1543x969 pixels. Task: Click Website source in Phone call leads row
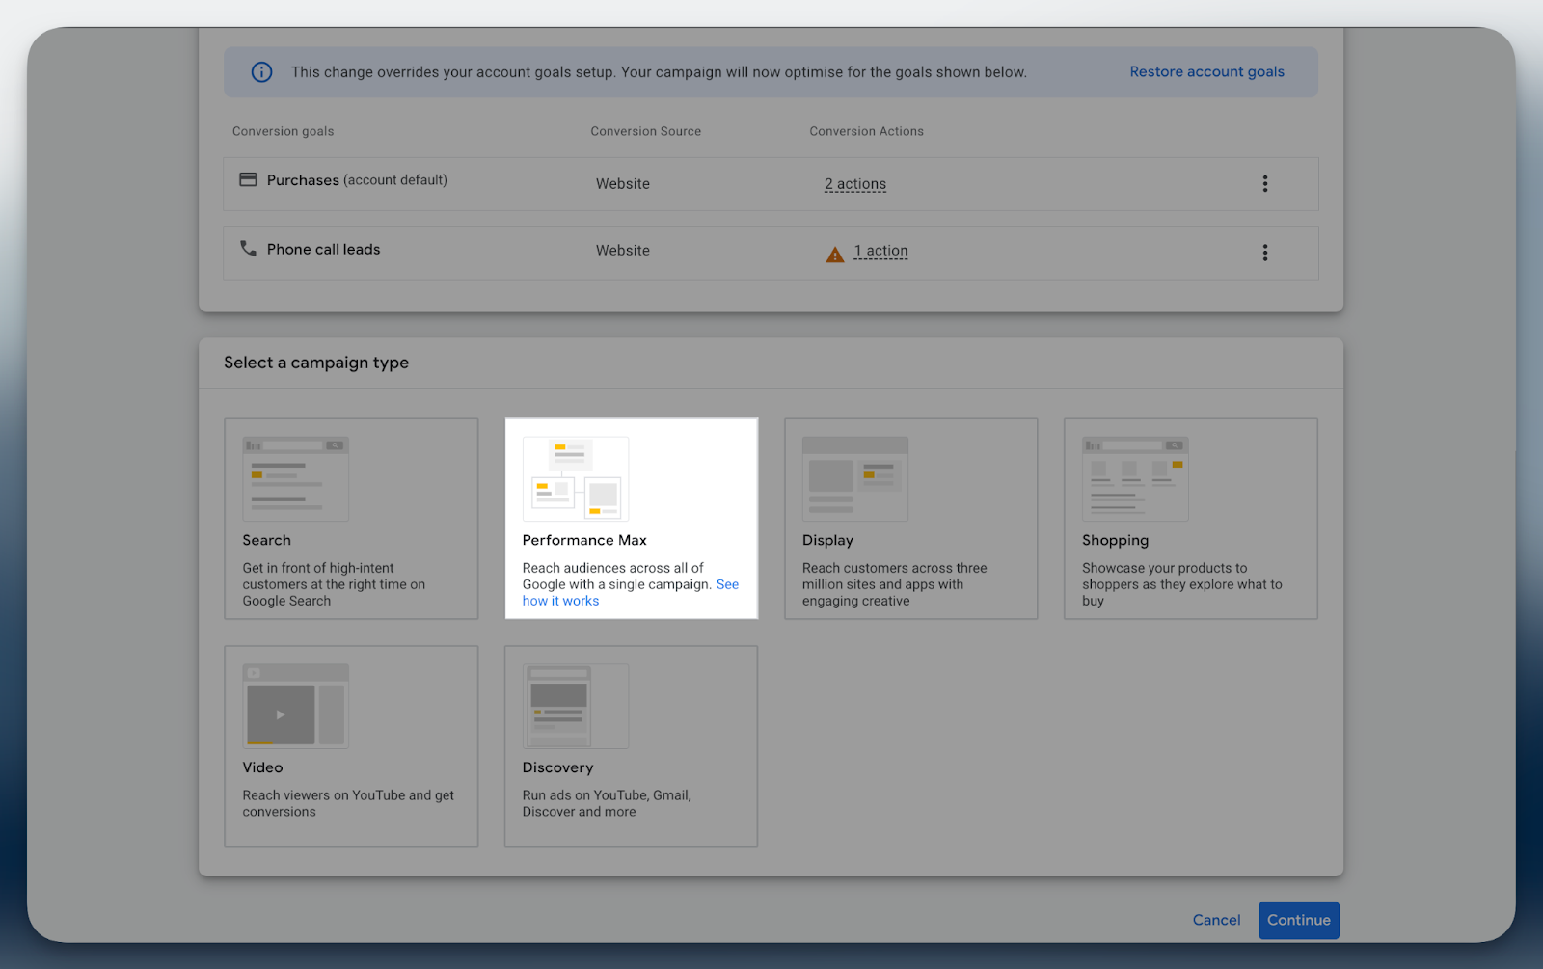coord(623,251)
